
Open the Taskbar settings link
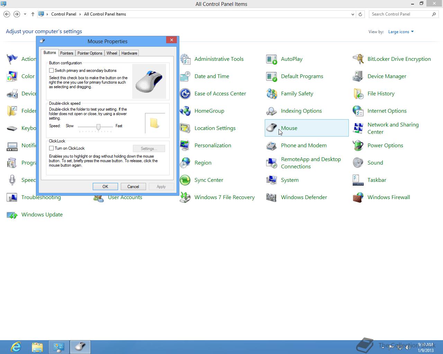377,180
